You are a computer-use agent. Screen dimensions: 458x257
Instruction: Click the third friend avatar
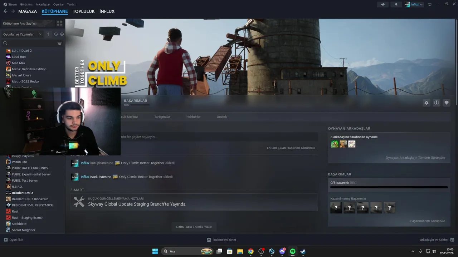352,144
